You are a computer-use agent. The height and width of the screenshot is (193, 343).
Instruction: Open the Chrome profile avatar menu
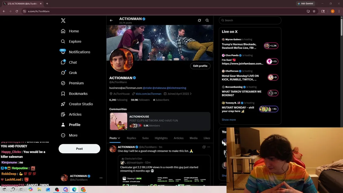[x=333, y=11]
